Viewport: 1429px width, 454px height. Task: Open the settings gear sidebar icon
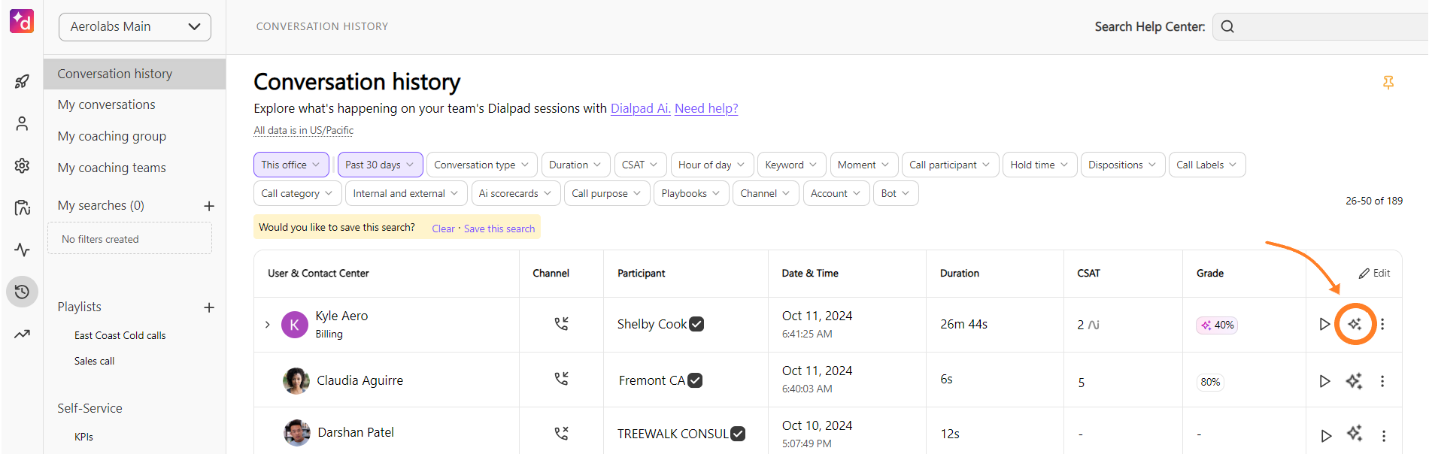coord(22,165)
